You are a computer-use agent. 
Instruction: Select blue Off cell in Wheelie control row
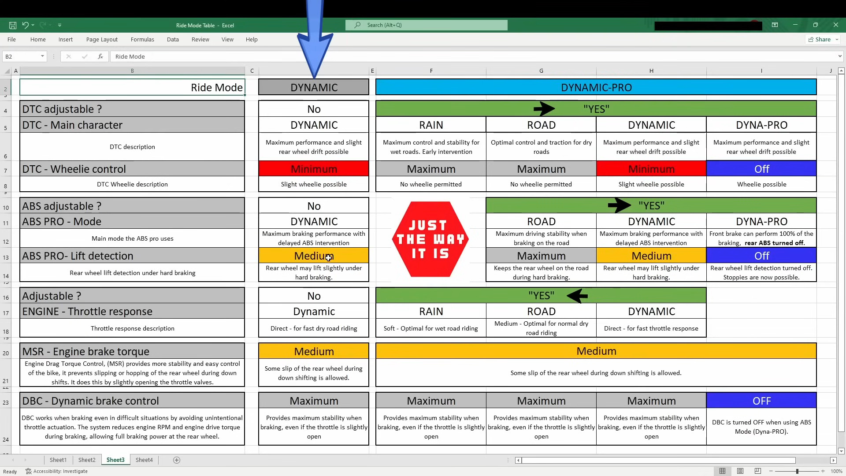click(761, 169)
